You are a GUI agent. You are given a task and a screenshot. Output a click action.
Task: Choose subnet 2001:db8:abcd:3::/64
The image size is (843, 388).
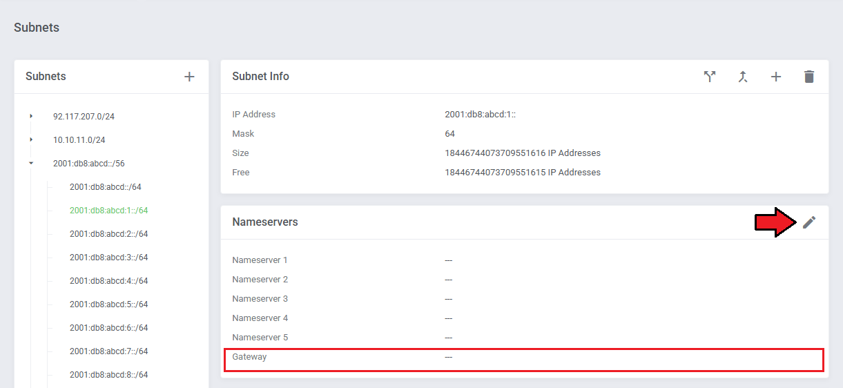click(x=108, y=258)
